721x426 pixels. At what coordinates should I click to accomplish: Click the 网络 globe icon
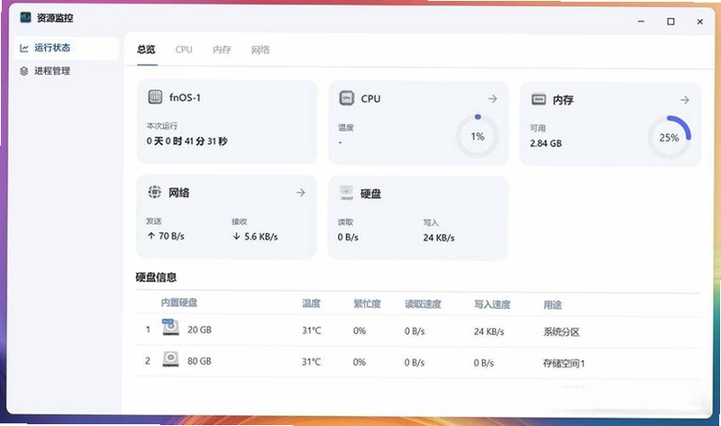[154, 192]
